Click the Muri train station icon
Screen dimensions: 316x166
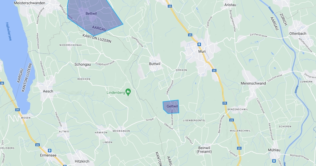tap(199, 45)
